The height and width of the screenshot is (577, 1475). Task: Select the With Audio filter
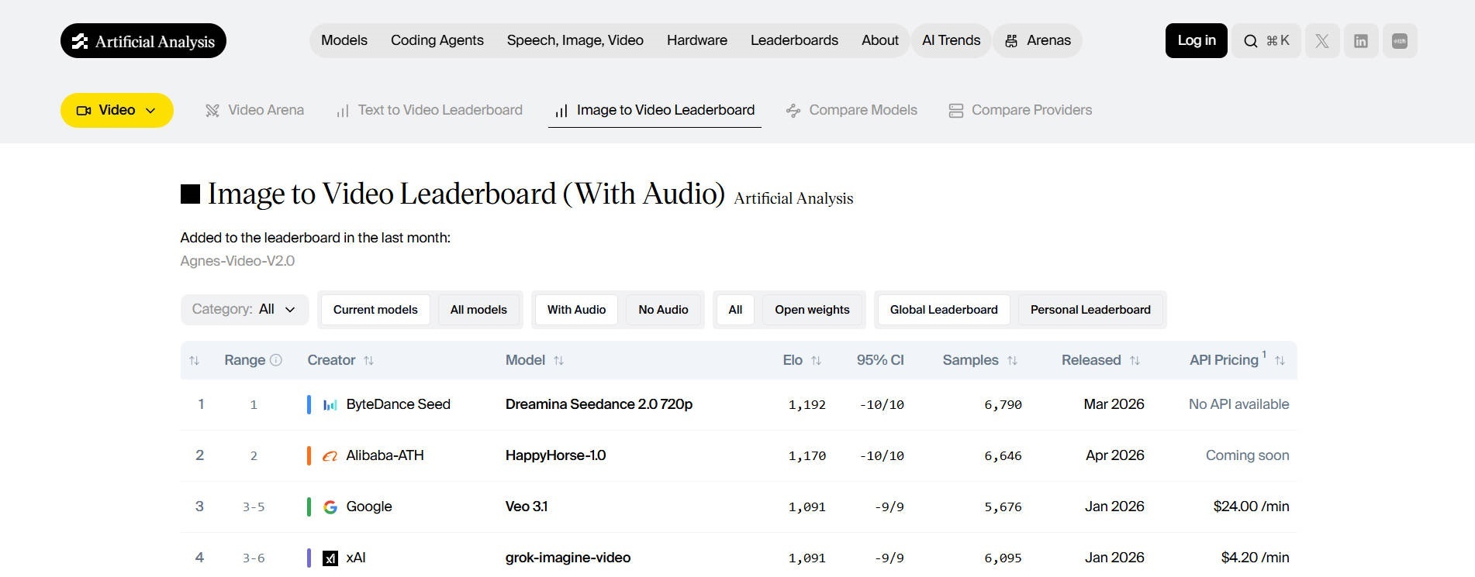click(576, 310)
